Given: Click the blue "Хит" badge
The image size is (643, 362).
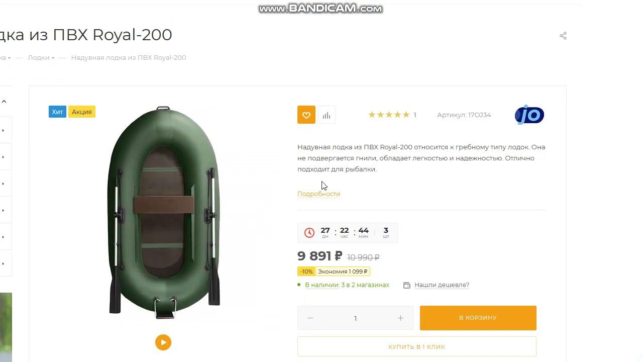Looking at the screenshot, I should click(57, 112).
